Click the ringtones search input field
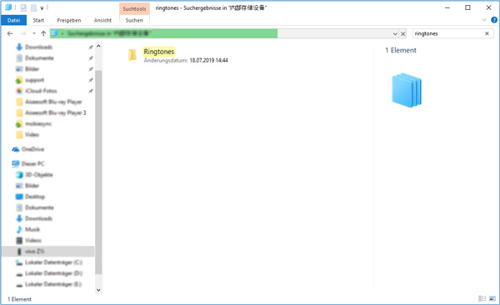 [447, 33]
